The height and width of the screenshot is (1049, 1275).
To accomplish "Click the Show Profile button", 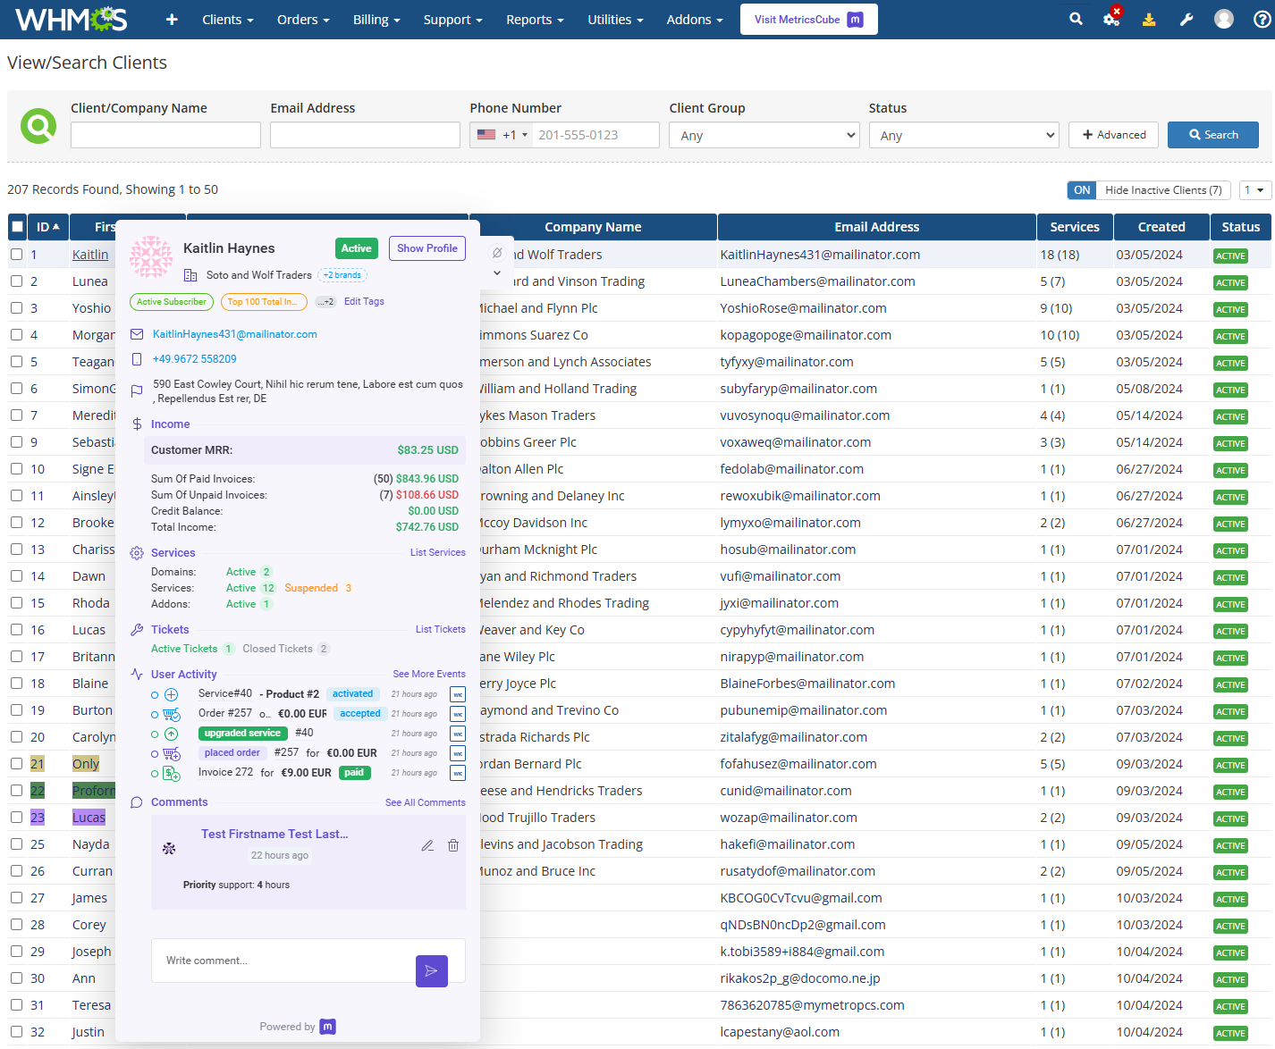I will pos(427,248).
